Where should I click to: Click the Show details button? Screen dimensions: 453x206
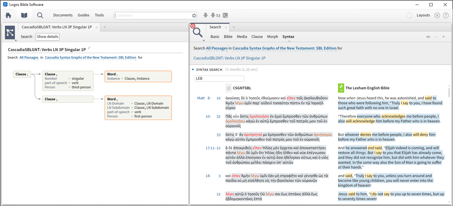(x=47, y=36)
